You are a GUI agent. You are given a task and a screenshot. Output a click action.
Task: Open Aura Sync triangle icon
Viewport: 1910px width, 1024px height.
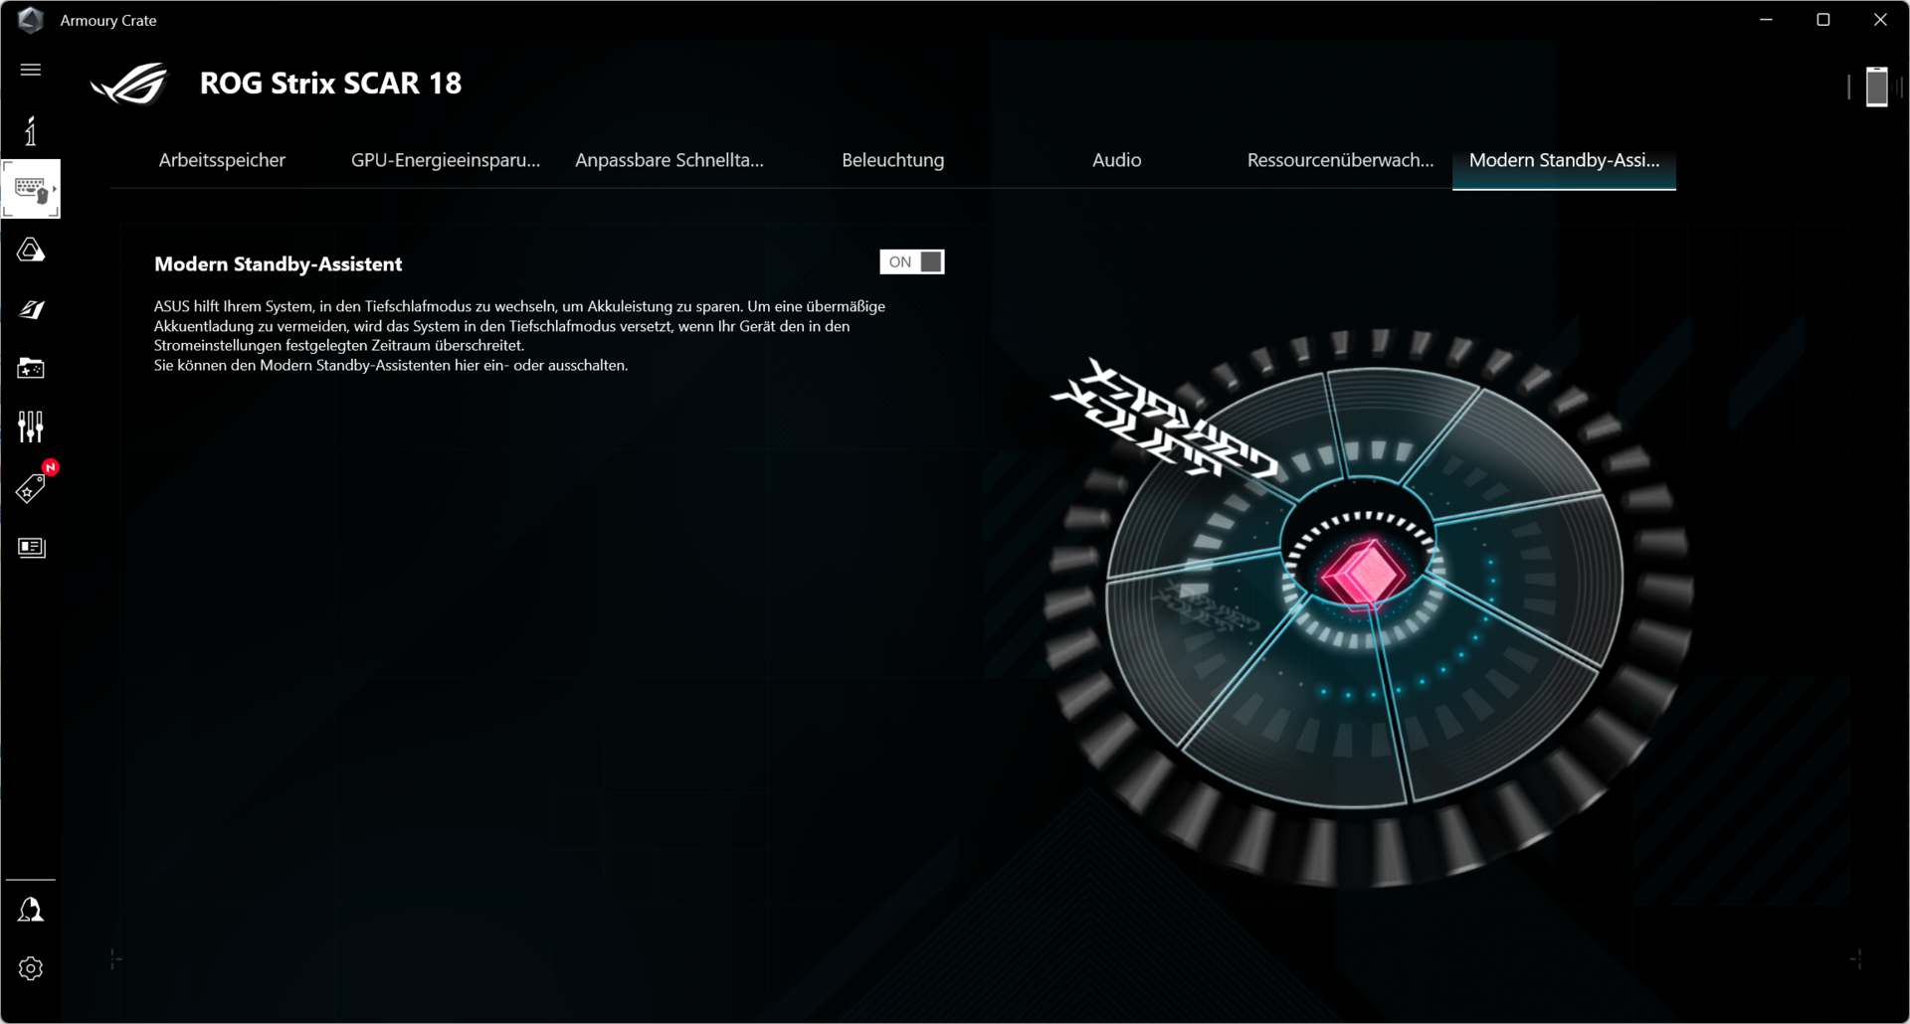(31, 251)
